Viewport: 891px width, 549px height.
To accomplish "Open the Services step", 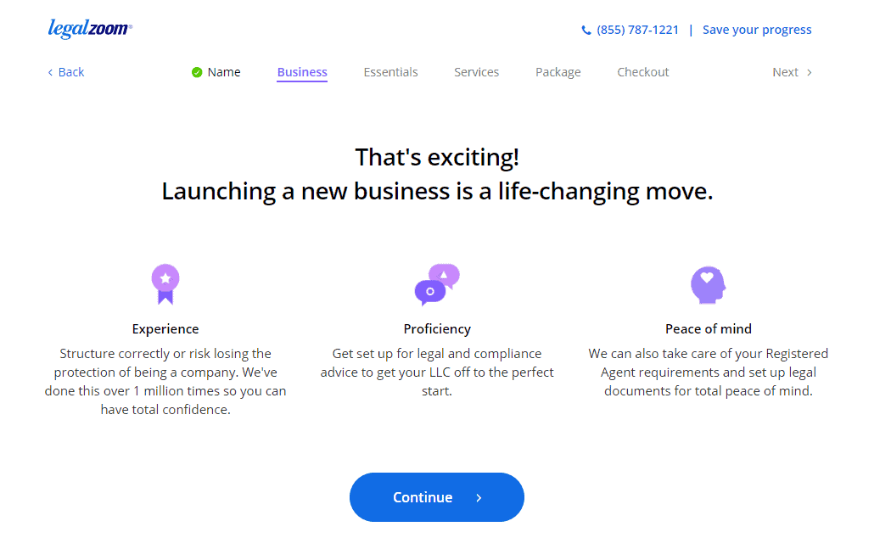I will [477, 72].
